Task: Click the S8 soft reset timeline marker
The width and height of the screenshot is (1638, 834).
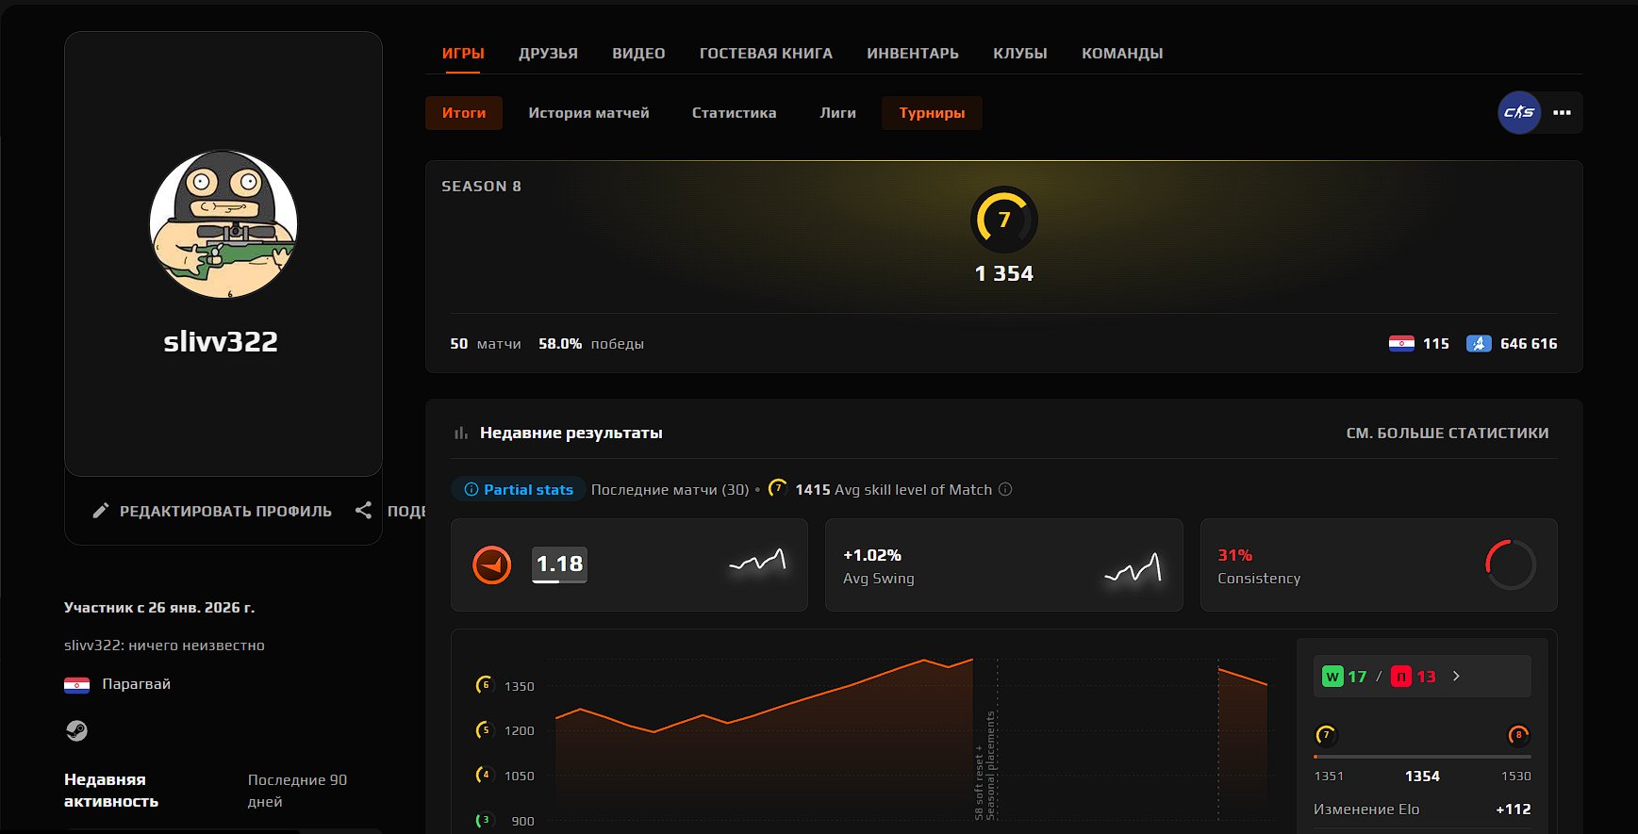Action: pyautogui.click(x=984, y=765)
